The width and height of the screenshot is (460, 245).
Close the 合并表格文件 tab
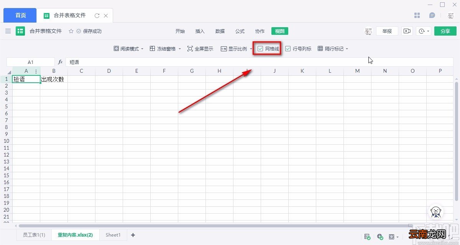click(106, 16)
